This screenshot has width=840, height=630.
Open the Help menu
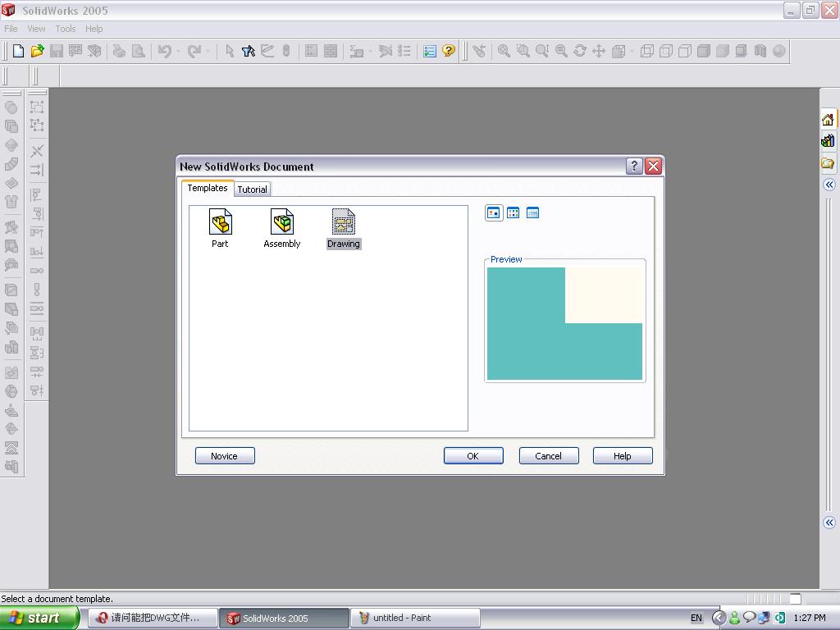pyautogui.click(x=94, y=29)
